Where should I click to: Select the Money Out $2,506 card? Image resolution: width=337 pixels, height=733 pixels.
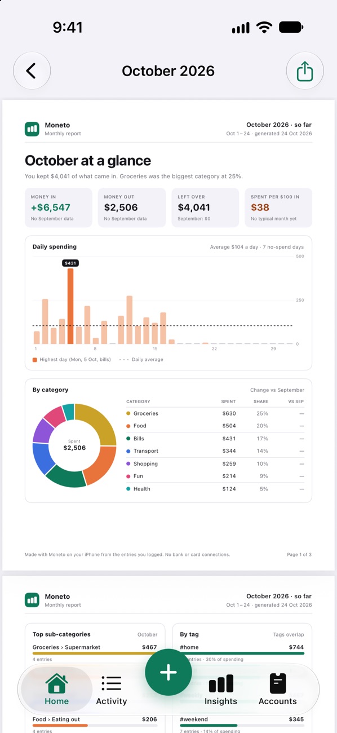coord(132,207)
